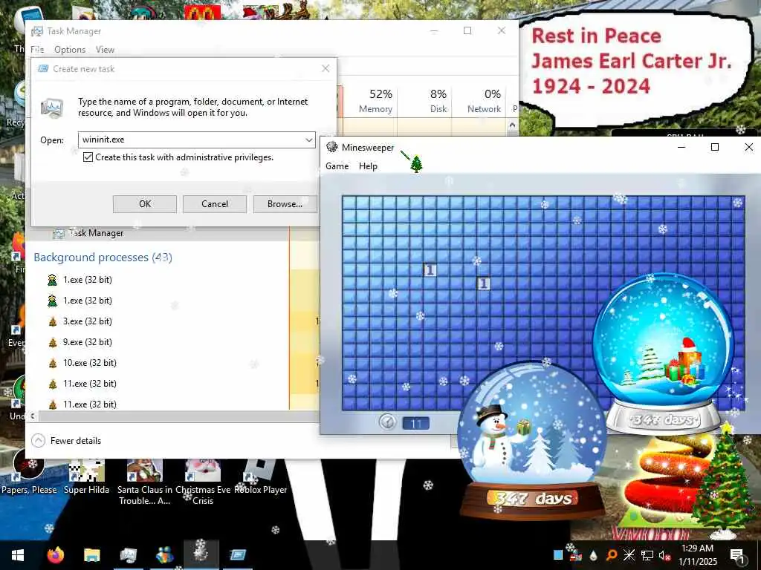761x570 pixels.
Task: Click the Minesweeper mine title icon
Action: click(332, 148)
